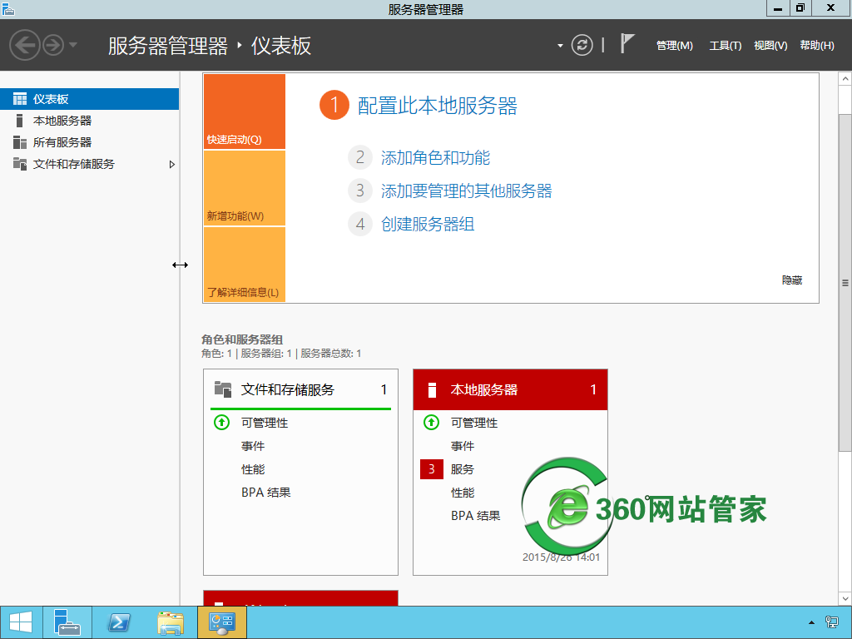The height and width of the screenshot is (639, 852).
Task: Click green 可管理性 icon in 本地服务器 tile
Action: (x=432, y=422)
